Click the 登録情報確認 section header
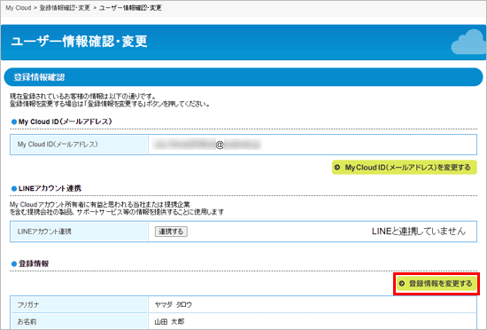The image size is (487, 330). [x=243, y=77]
